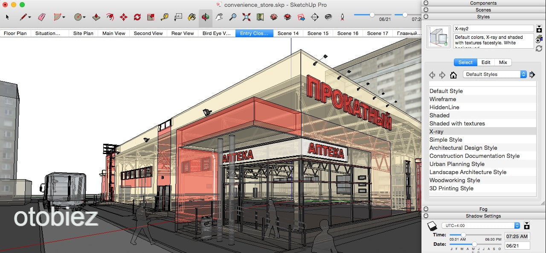Viewport: 546px width, 253px height.
Task: Go to home styles collection
Action: 453,75
